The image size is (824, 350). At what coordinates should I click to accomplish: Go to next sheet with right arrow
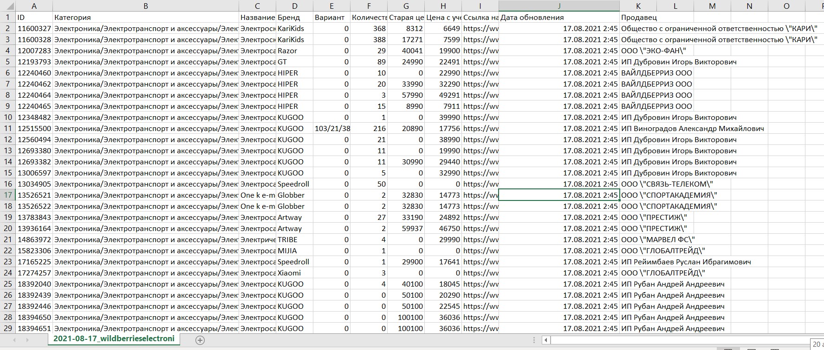27,340
